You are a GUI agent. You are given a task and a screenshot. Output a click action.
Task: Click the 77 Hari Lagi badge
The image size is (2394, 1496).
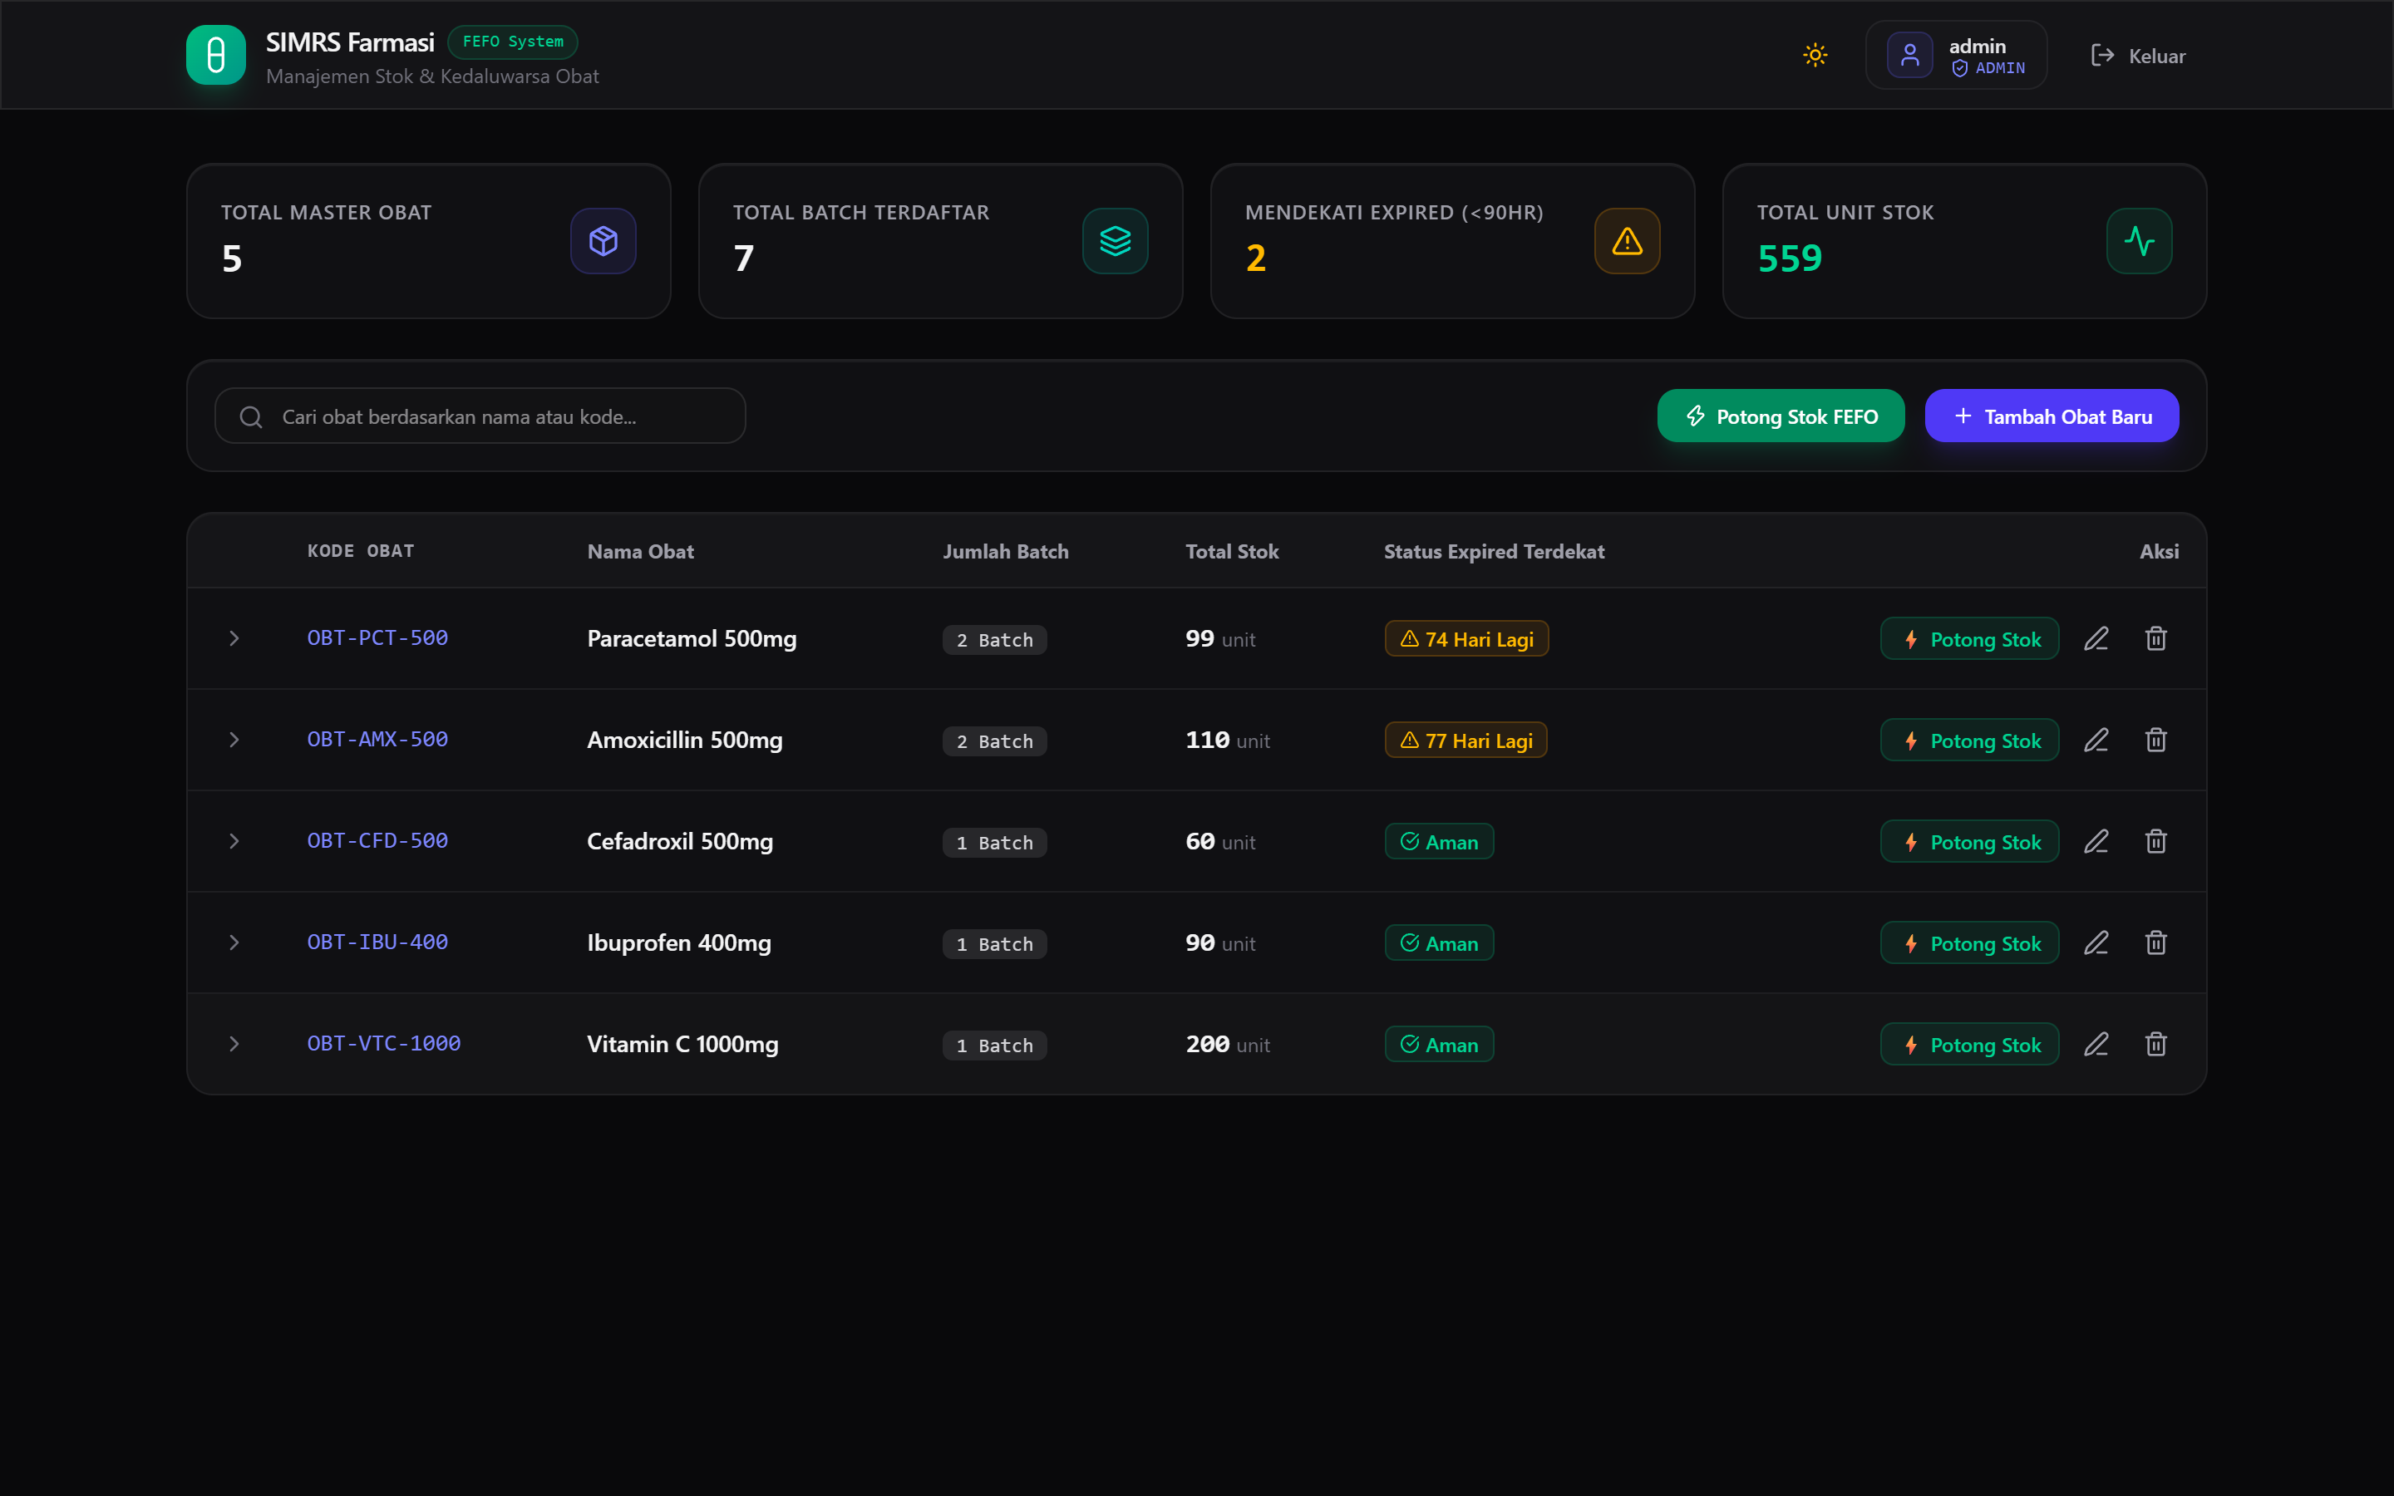(x=1466, y=740)
